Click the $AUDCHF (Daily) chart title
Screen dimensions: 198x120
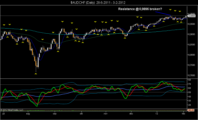[98, 3]
